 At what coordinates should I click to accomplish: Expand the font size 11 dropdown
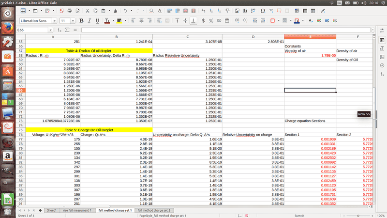click(x=74, y=21)
